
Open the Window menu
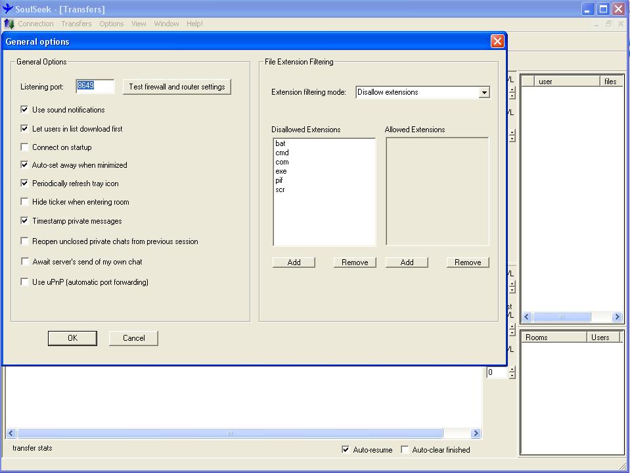[x=166, y=24]
